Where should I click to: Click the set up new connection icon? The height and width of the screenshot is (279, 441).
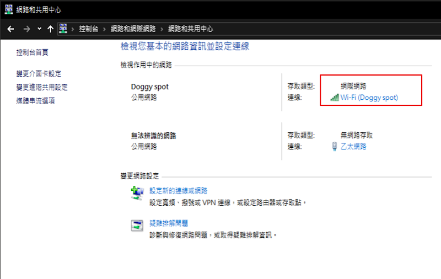137,193
